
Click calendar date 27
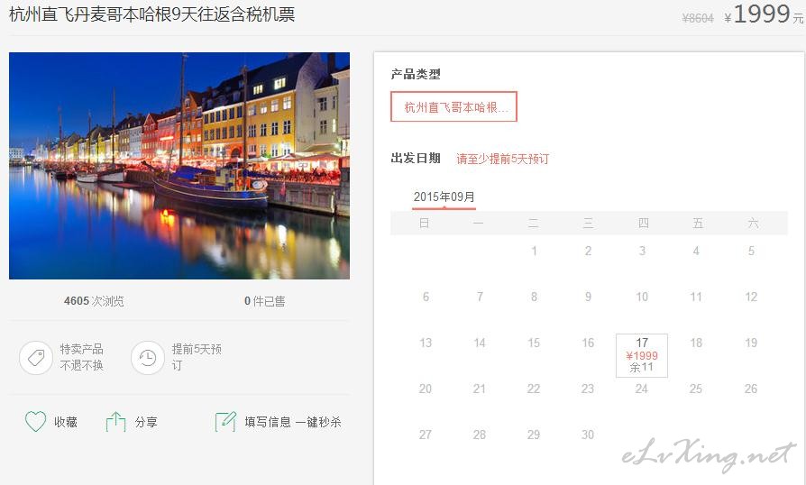[x=426, y=435]
